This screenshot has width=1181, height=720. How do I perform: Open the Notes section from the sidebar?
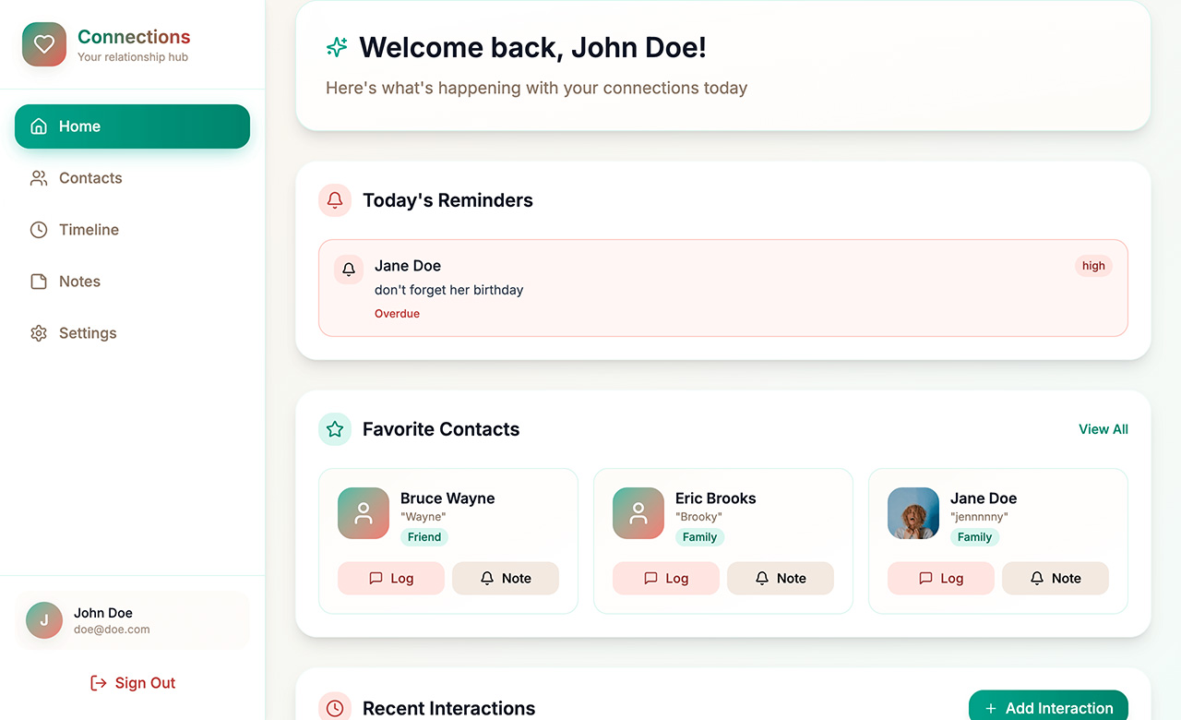click(79, 281)
